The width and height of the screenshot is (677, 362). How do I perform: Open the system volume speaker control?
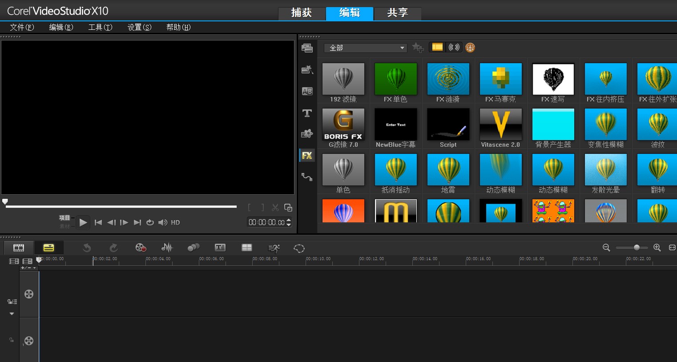[163, 222]
